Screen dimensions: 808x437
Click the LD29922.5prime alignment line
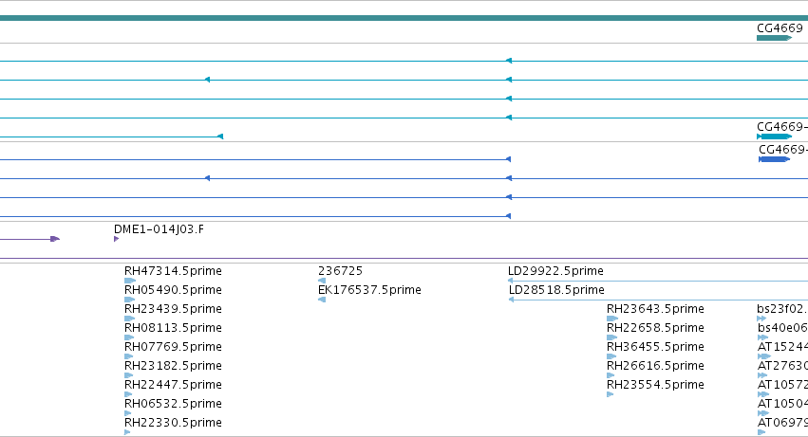click(658, 281)
